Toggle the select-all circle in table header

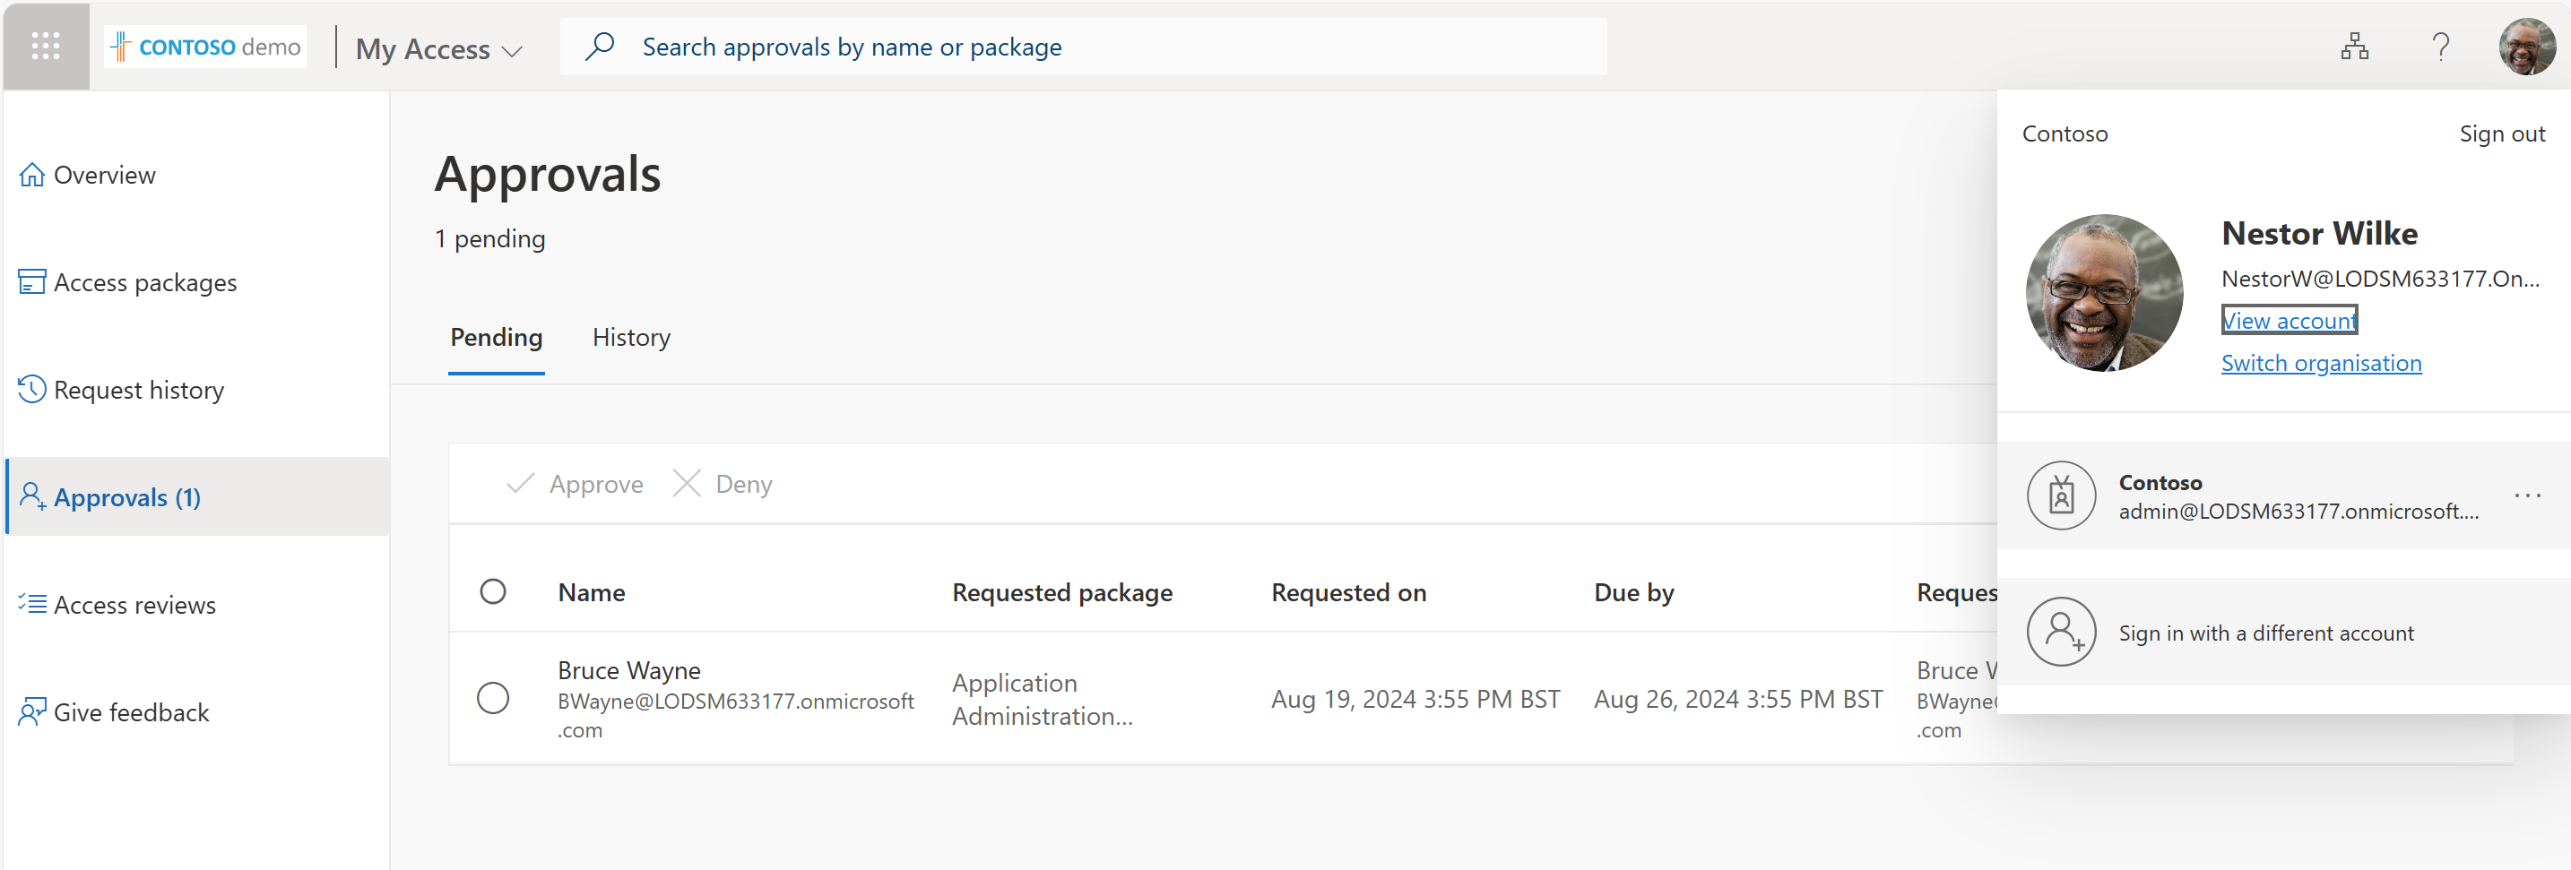493,591
